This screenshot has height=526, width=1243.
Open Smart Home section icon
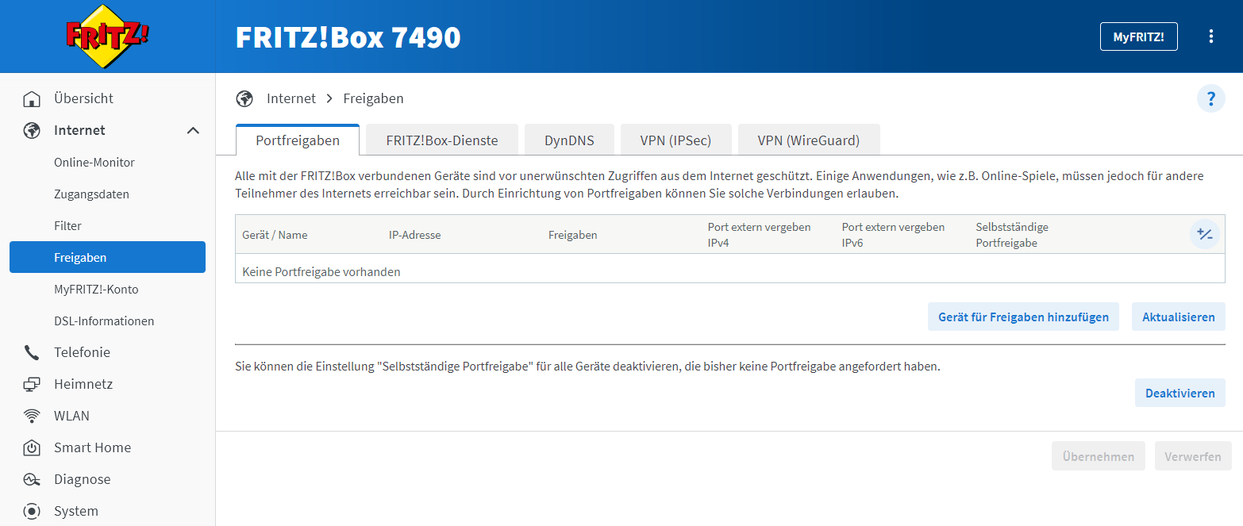coord(32,447)
